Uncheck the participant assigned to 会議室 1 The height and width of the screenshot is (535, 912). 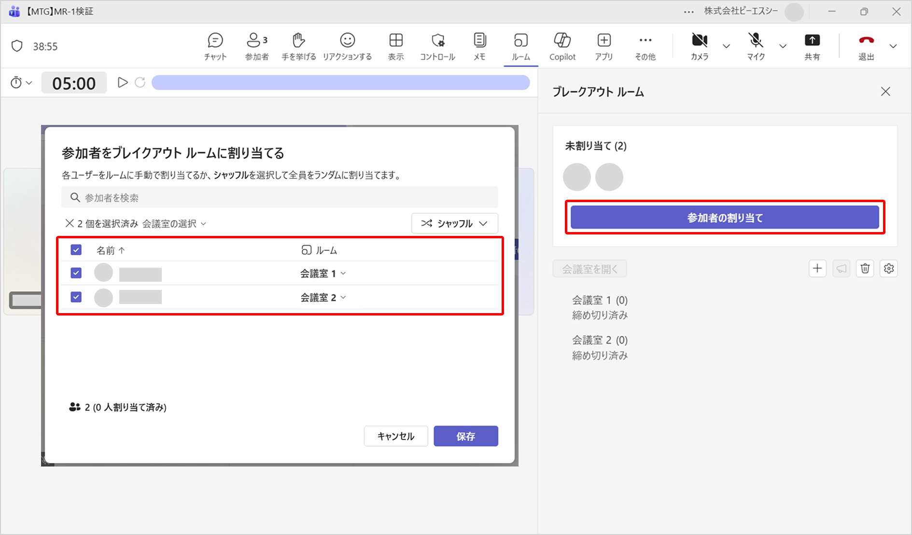point(76,273)
